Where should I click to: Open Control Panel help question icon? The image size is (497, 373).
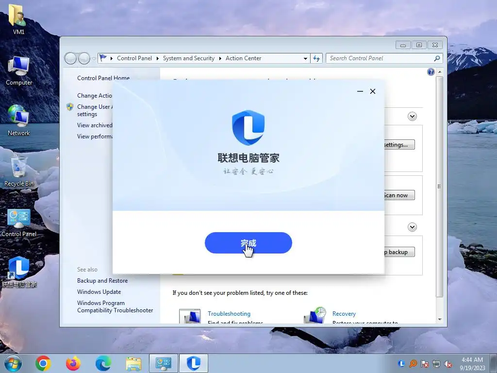point(431,72)
